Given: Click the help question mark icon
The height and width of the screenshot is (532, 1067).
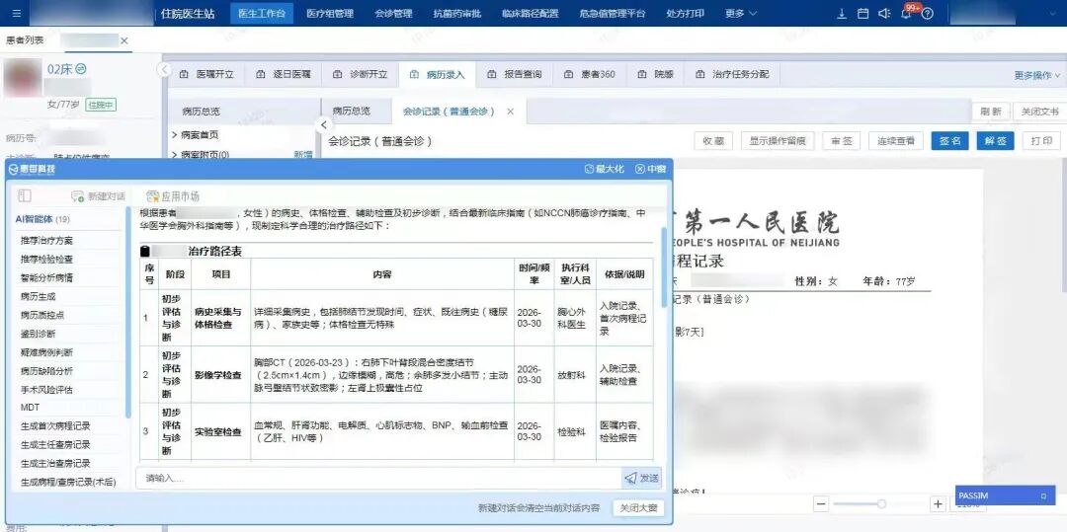Looking at the screenshot, I should click(929, 14).
